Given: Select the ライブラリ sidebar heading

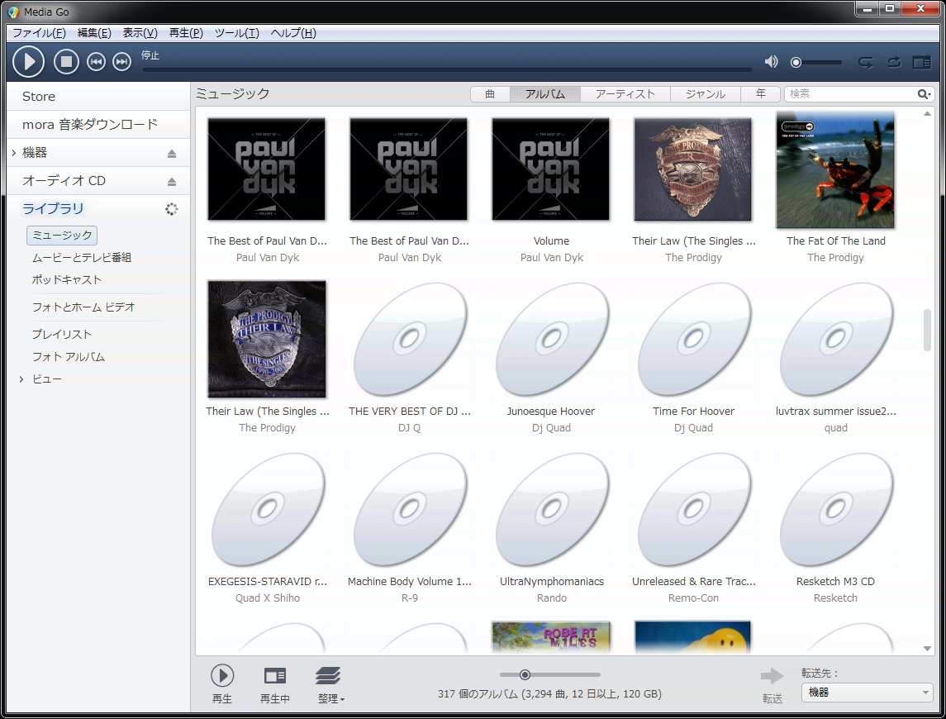Looking at the screenshot, I should pyautogui.click(x=53, y=208).
